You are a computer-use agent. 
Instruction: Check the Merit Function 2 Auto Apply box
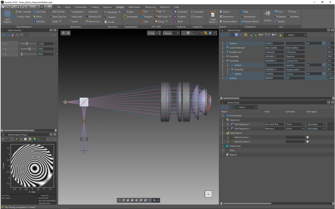pyautogui.click(x=307, y=142)
